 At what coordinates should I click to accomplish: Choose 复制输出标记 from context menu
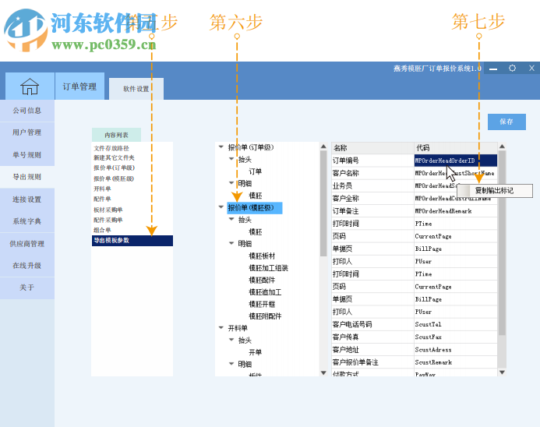[495, 191]
